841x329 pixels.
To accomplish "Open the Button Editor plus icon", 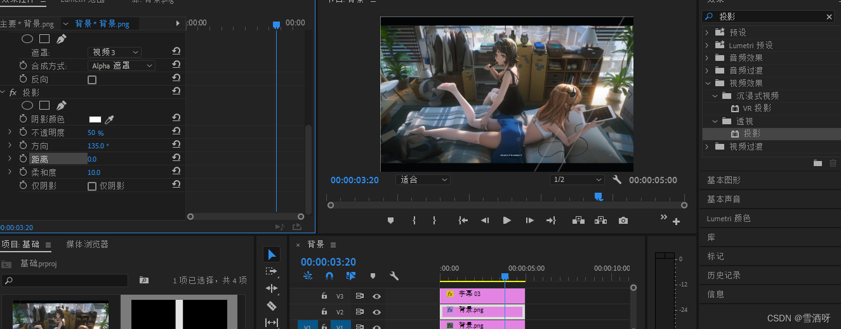I will (x=676, y=222).
